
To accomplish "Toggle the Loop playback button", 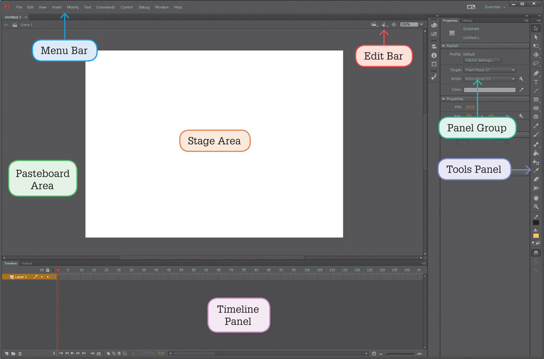I will coord(99,354).
